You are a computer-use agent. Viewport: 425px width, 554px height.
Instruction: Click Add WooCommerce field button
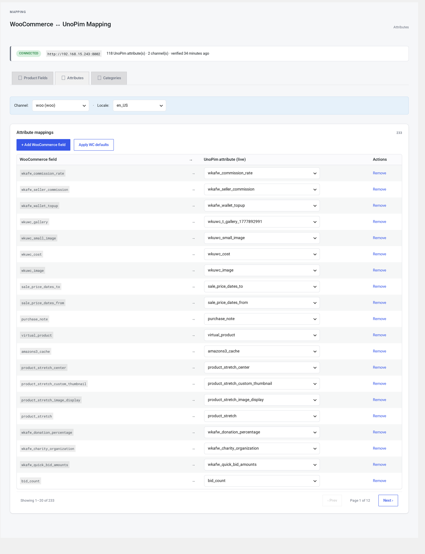[43, 145]
